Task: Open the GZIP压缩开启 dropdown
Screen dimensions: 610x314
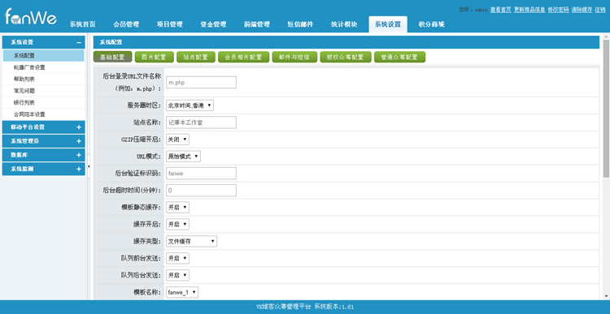Action: point(177,140)
